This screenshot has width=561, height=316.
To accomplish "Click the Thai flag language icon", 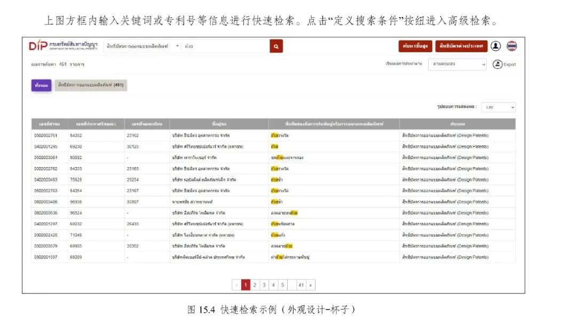I will [512, 46].
